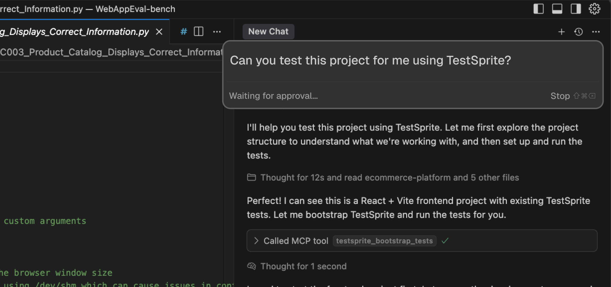Click the TestSprite prompt input box

pos(413,61)
